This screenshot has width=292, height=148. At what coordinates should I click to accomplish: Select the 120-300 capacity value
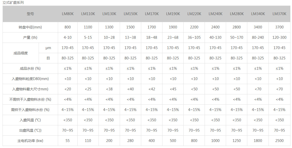(x=279, y=38)
